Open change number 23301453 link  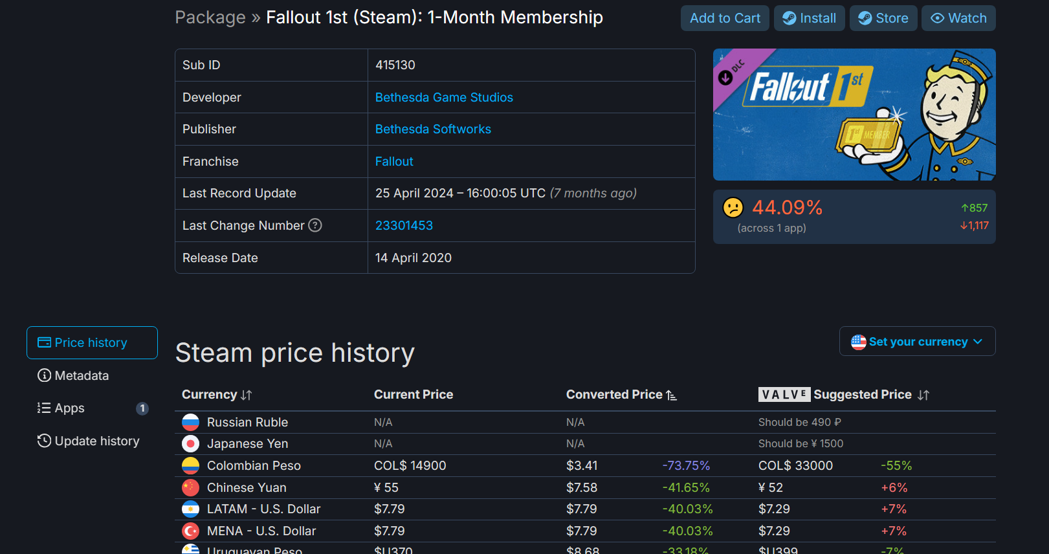tap(404, 225)
